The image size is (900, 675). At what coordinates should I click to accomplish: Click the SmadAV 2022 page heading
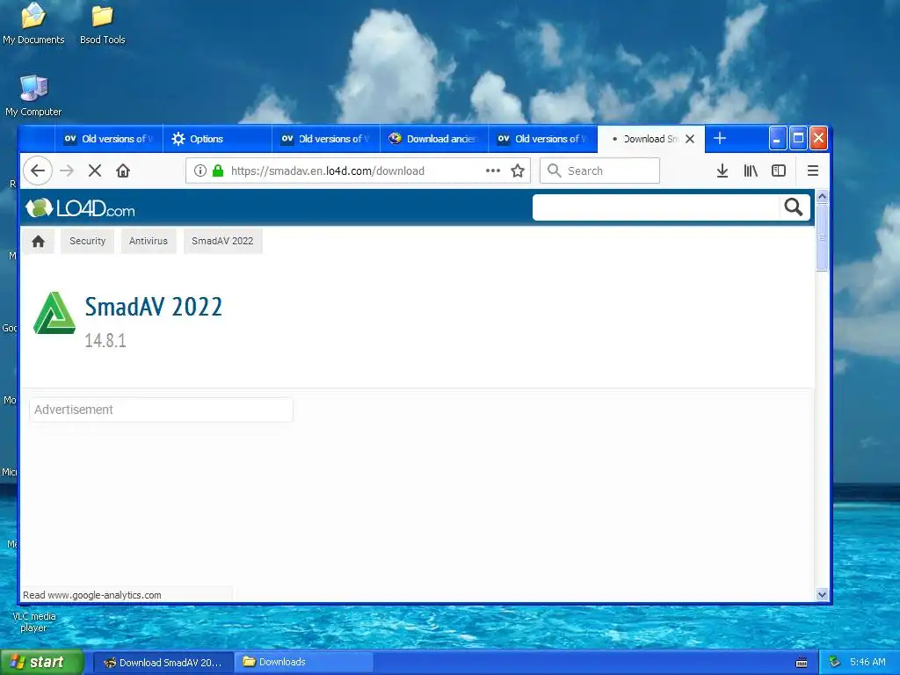[x=154, y=307]
